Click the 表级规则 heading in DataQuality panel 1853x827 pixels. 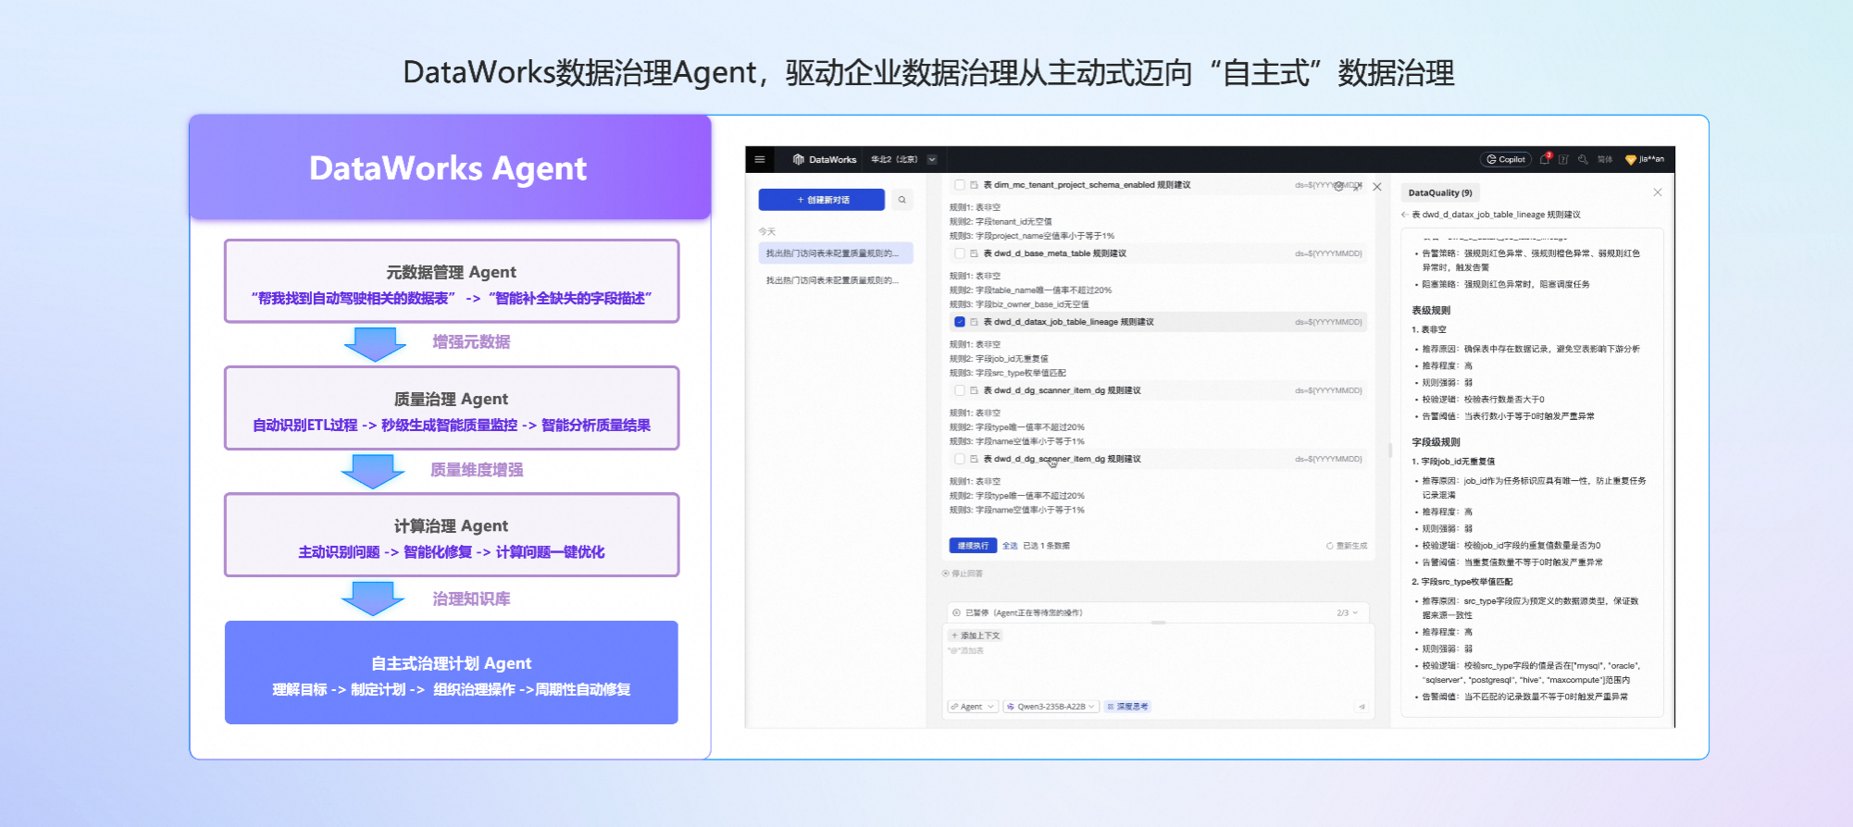click(x=1431, y=311)
